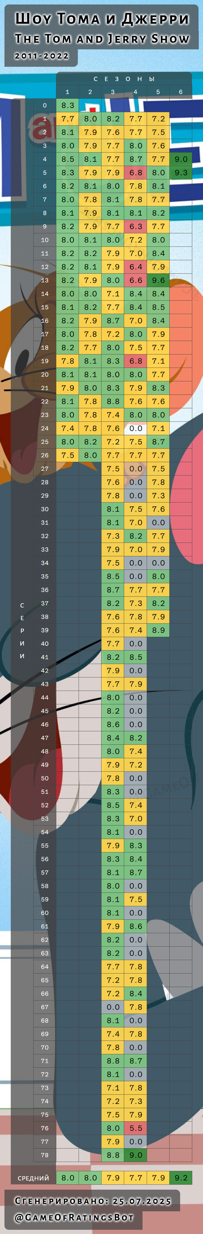Select season column header '1'
Screen dimensions: 203x1234
coord(67,92)
